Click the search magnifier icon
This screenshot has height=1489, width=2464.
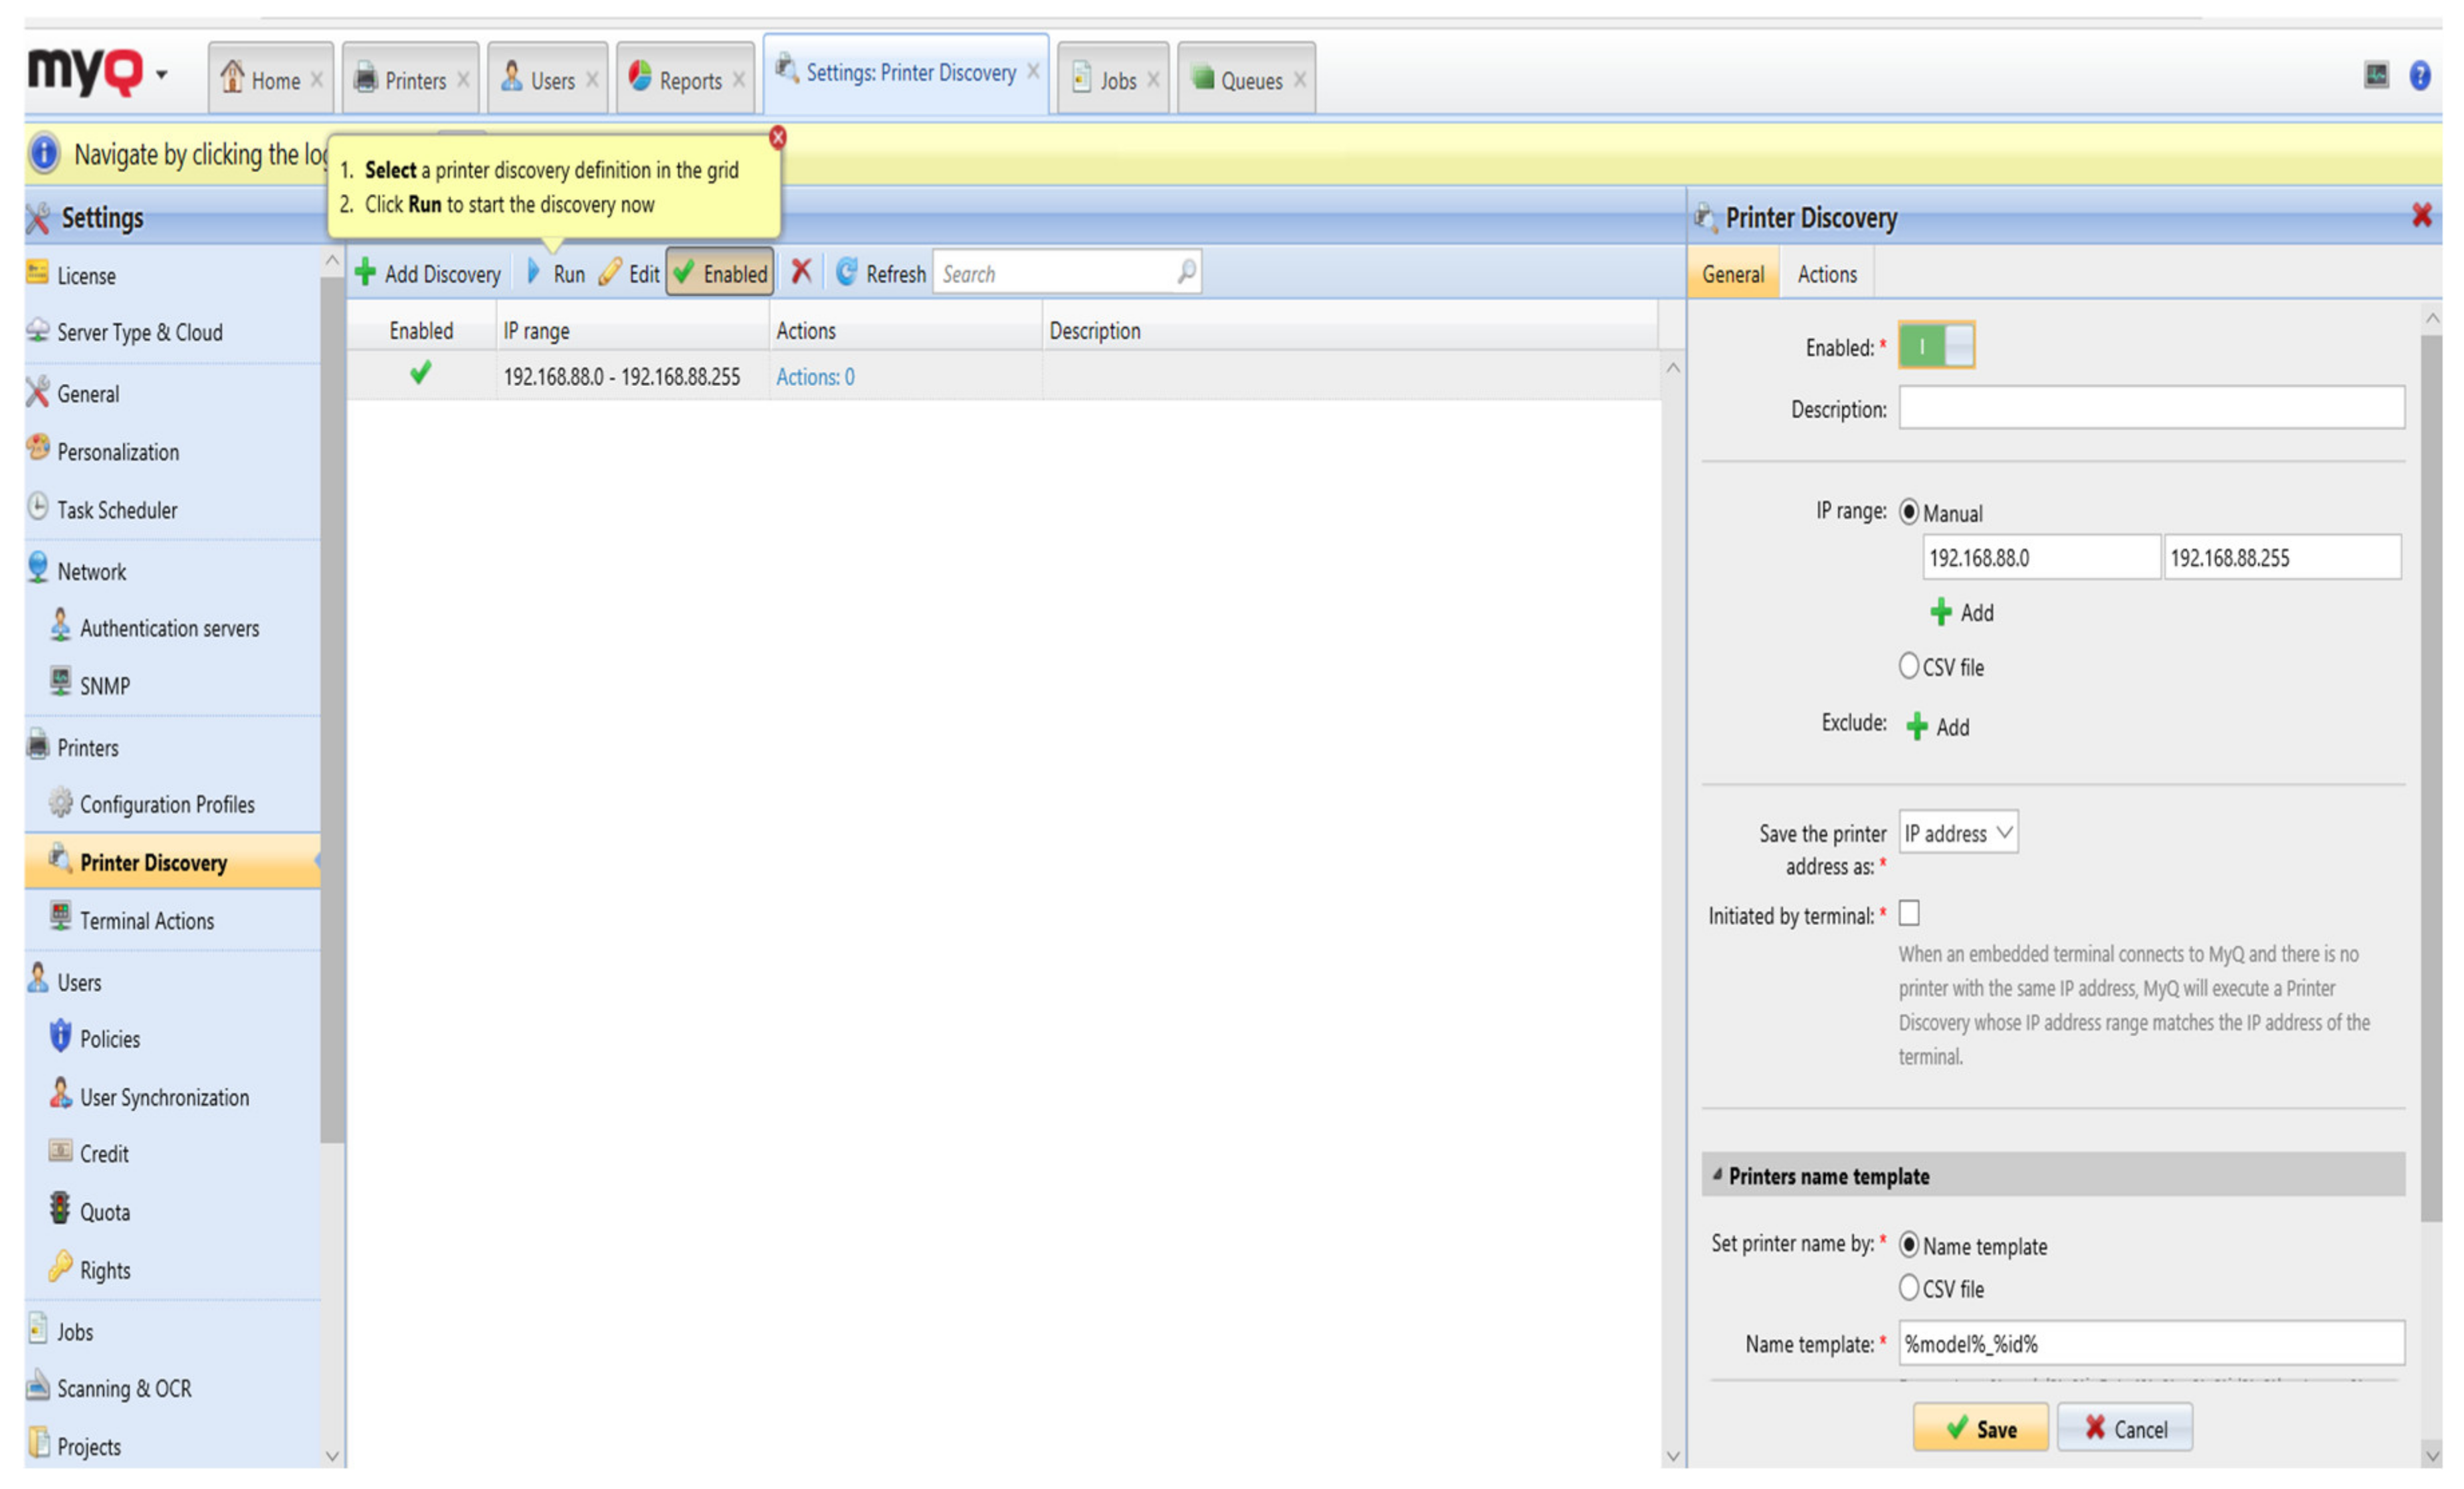click(1186, 272)
